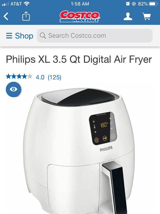
Task: Tap the 1:58 AM status clock
Action: coord(80,4)
